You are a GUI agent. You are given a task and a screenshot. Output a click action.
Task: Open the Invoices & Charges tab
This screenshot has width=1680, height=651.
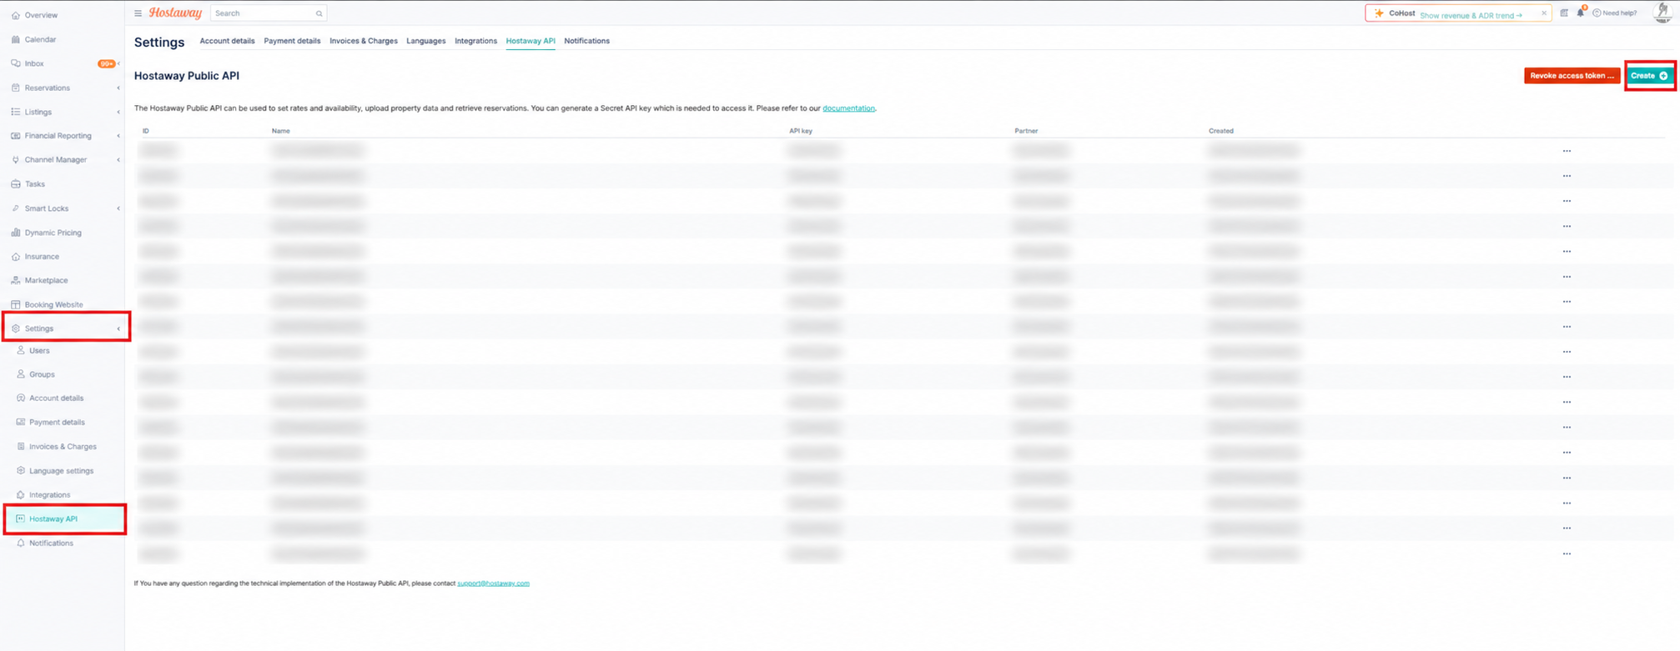click(x=364, y=41)
